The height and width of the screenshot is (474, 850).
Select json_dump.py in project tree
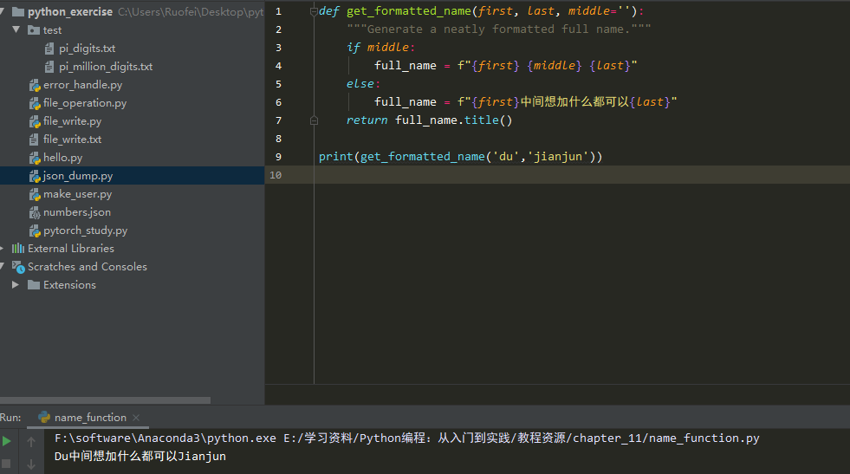[78, 176]
